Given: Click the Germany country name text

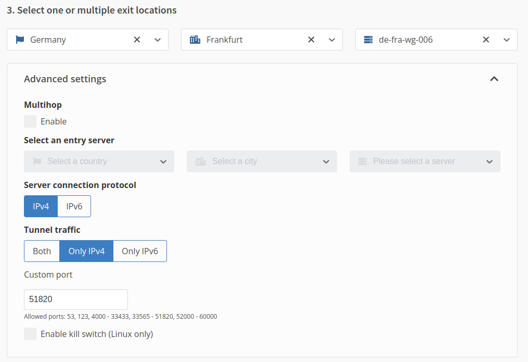Looking at the screenshot, I should click(48, 40).
